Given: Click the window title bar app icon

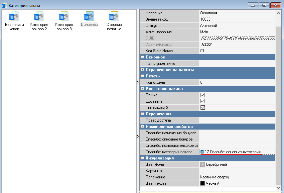Looking at the screenshot, I should [x=5, y=5].
